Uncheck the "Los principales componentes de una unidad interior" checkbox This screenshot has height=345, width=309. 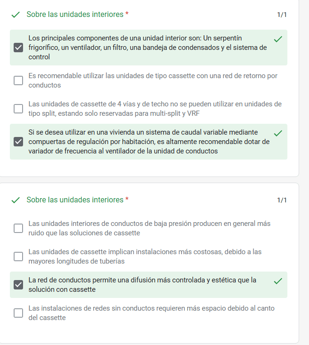18,48
